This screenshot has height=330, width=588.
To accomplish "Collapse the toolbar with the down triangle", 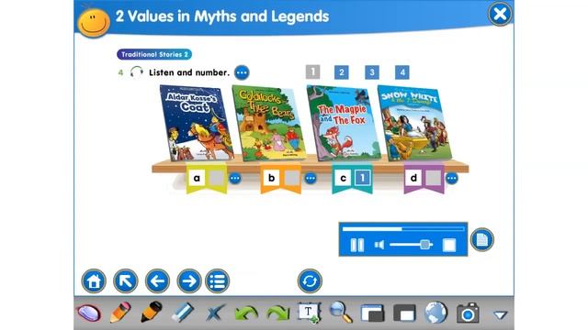I will 500,315.
